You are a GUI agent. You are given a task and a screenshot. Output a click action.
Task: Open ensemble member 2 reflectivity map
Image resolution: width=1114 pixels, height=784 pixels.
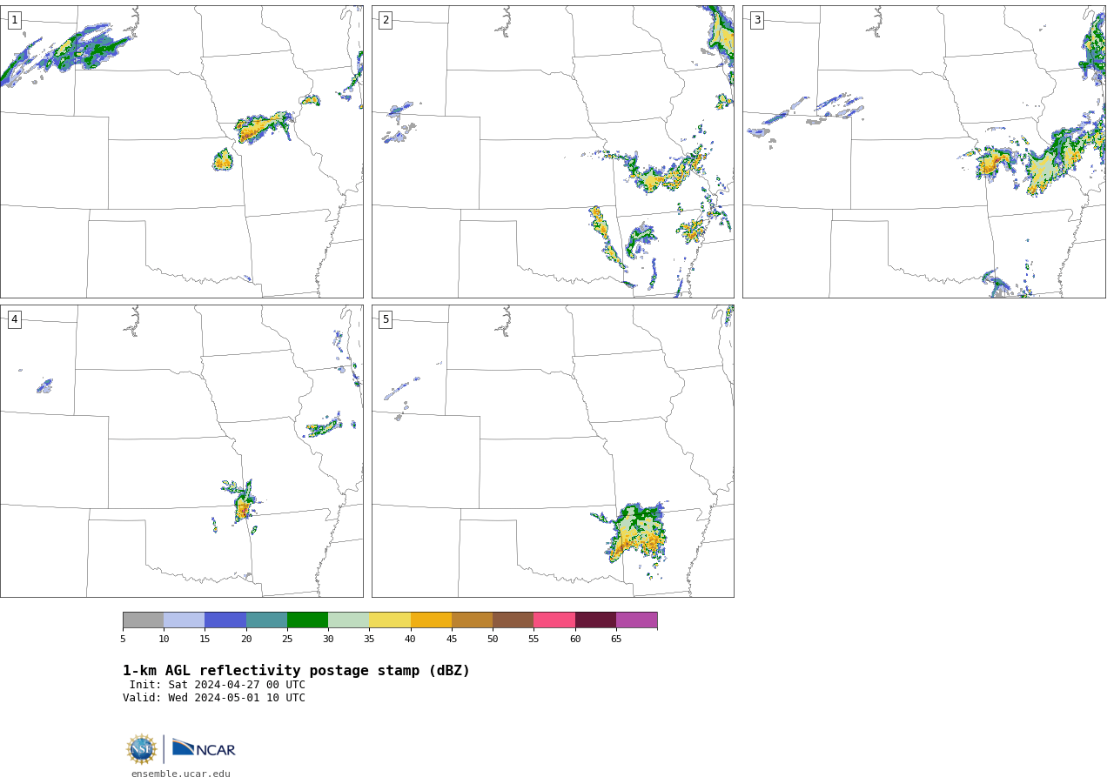pos(553,151)
